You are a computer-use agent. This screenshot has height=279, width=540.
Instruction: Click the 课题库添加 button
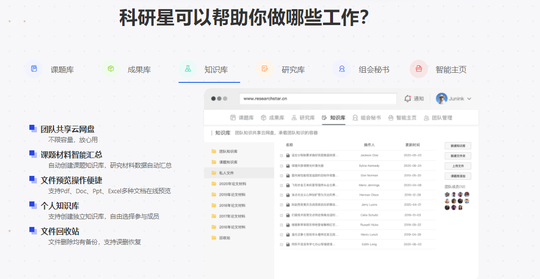(458, 176)
